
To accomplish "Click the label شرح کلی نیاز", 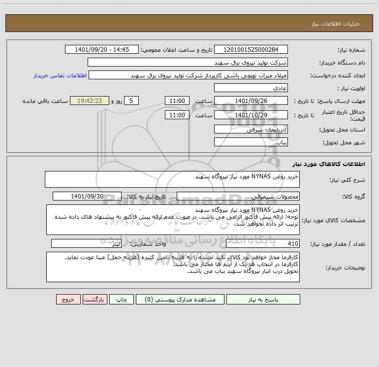I will click(x=347, y=180).
